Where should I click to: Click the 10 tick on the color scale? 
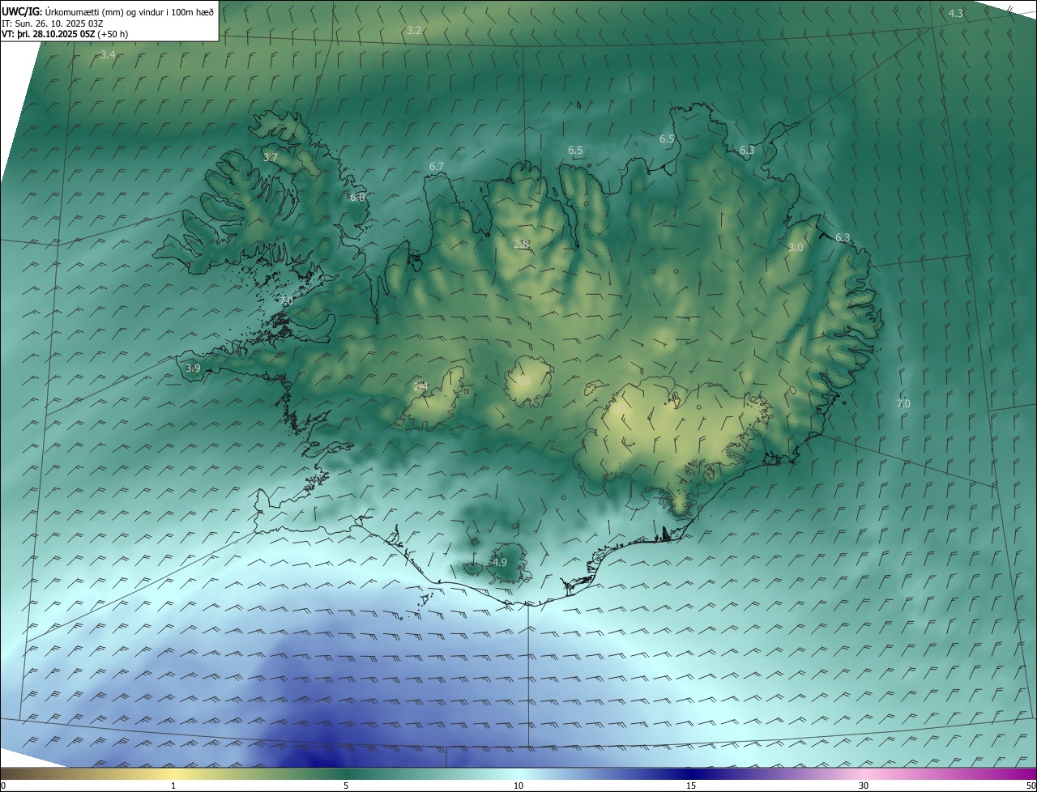pyautogui.click(x=518, y=786)
